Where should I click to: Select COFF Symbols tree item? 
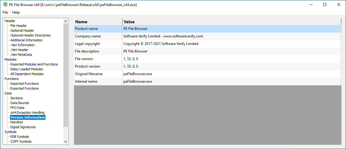(21, 141)
